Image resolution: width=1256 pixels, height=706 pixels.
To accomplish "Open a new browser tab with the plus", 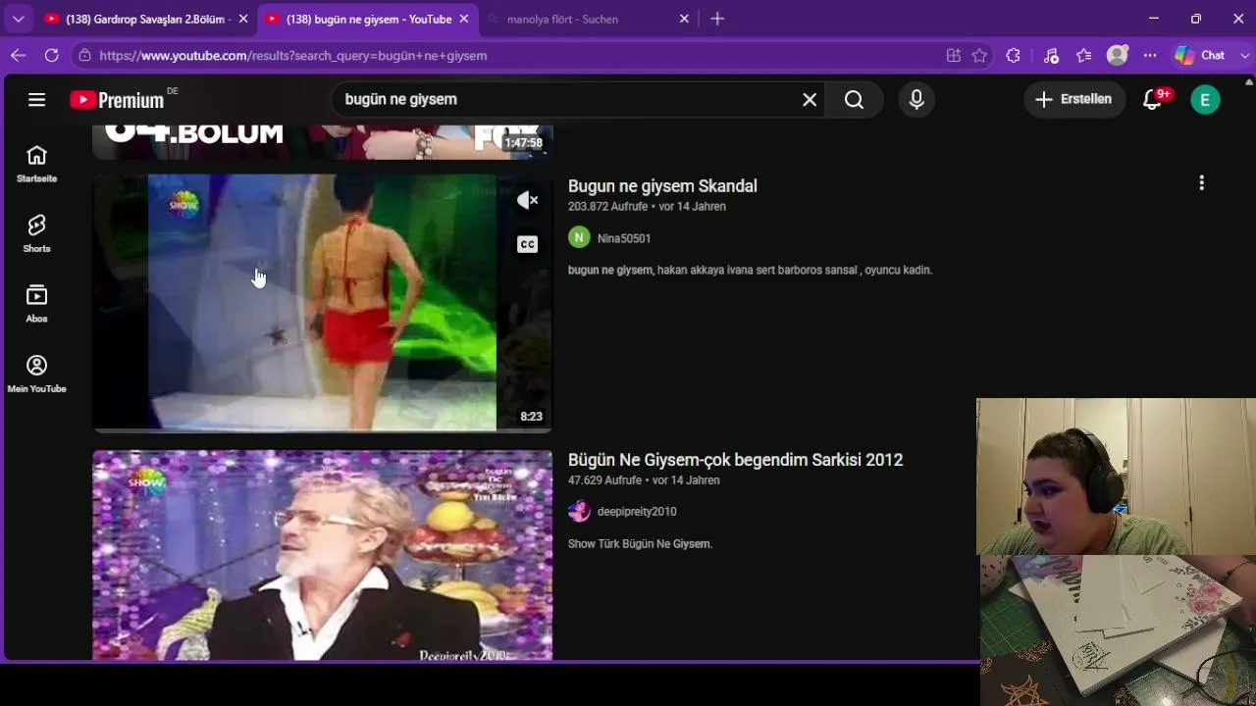I will 717,19.
